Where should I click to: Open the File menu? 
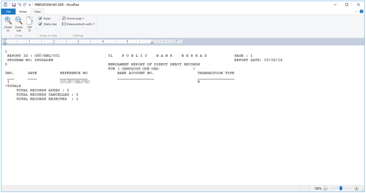[9, 12]
